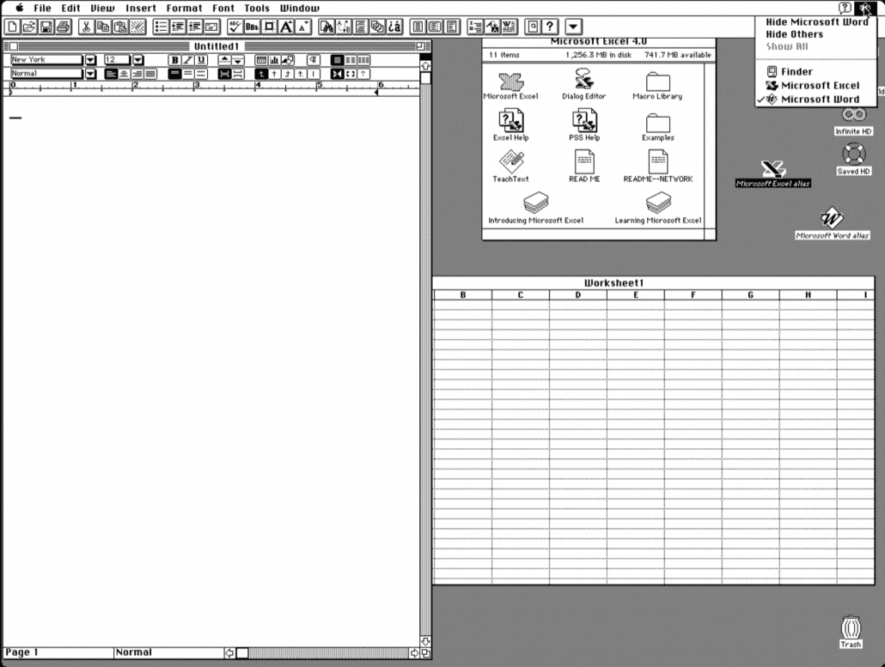Click the question mark help toolbar icon
This screenshot has height=667, width=885.
pos(550,27)
